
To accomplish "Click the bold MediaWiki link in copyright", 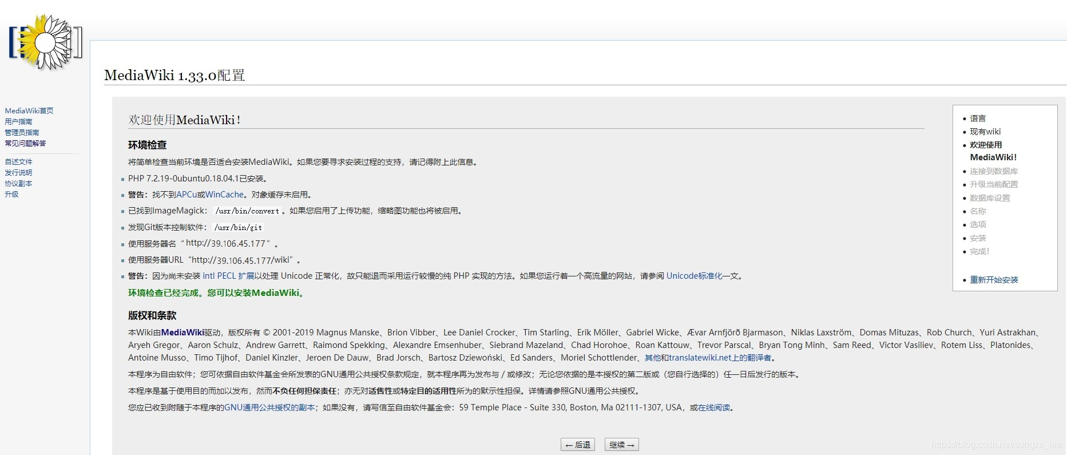I will (x=183, y=332).
